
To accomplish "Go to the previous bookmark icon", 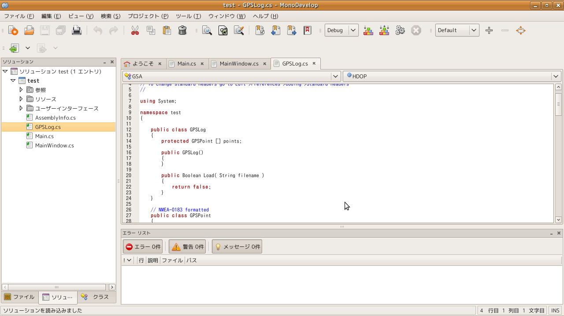I will (x=276, y=30).
